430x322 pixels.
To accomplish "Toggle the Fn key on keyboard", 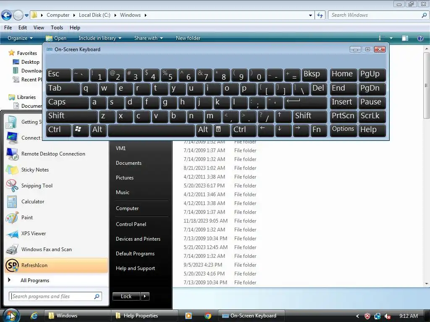I will point(319,130).
